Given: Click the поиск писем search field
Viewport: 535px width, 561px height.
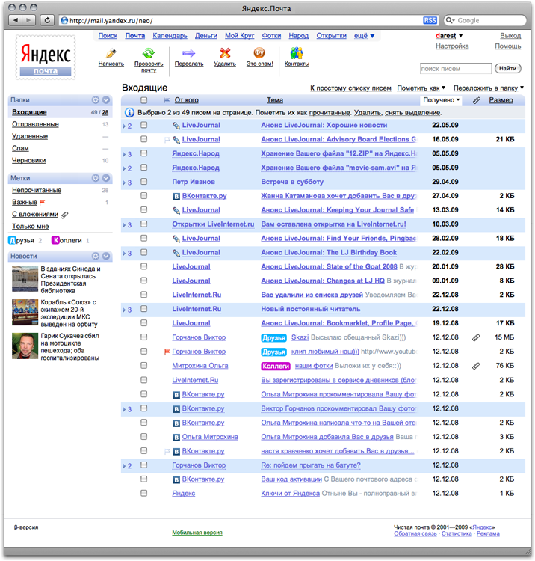Looking at the screenshot, I should coord(455,69).
